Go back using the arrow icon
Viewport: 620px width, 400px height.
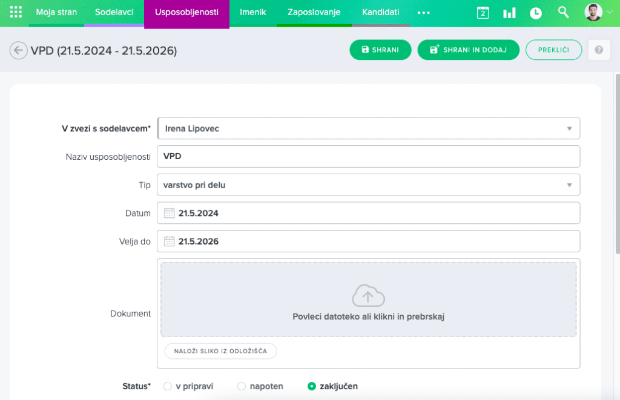tap(19, 50)
